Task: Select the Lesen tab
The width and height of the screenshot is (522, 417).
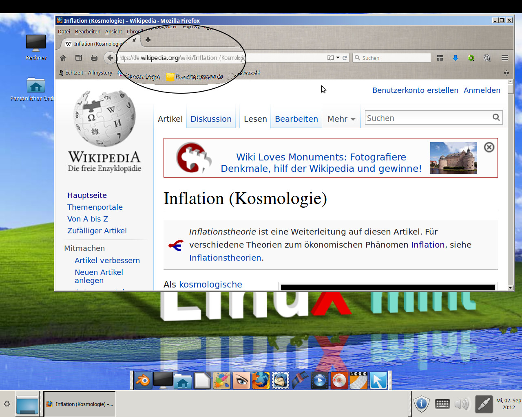Action: pos(255,119)
